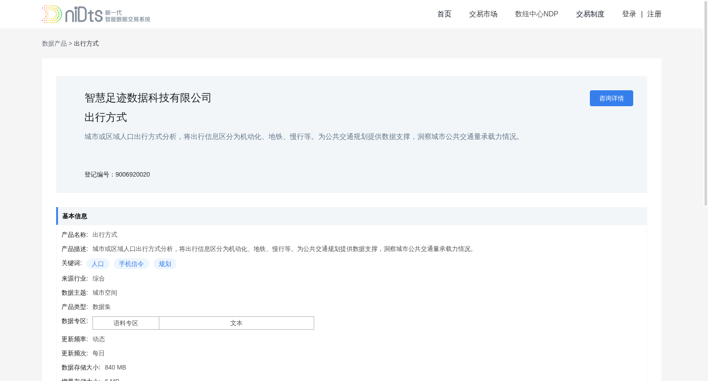Viewport: 708px width, 381px height.
Task: Click the 注册 link
Action: (654, 14)
